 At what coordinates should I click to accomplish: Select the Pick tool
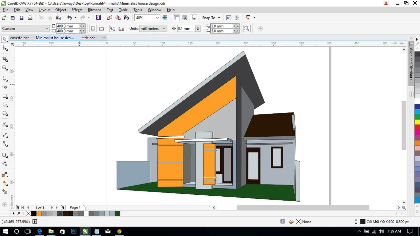5,39
